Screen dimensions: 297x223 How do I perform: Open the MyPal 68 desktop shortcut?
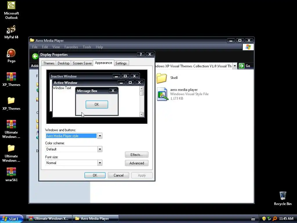point(11,29)
